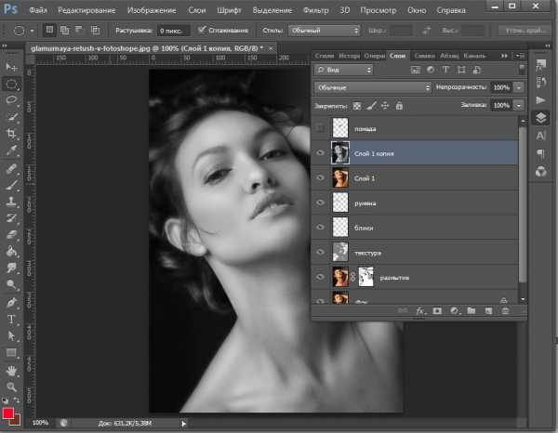The width and height of the screenshot is (558, 433).
Task: Add a layer mask to the layer
Action: coord(437,311)
